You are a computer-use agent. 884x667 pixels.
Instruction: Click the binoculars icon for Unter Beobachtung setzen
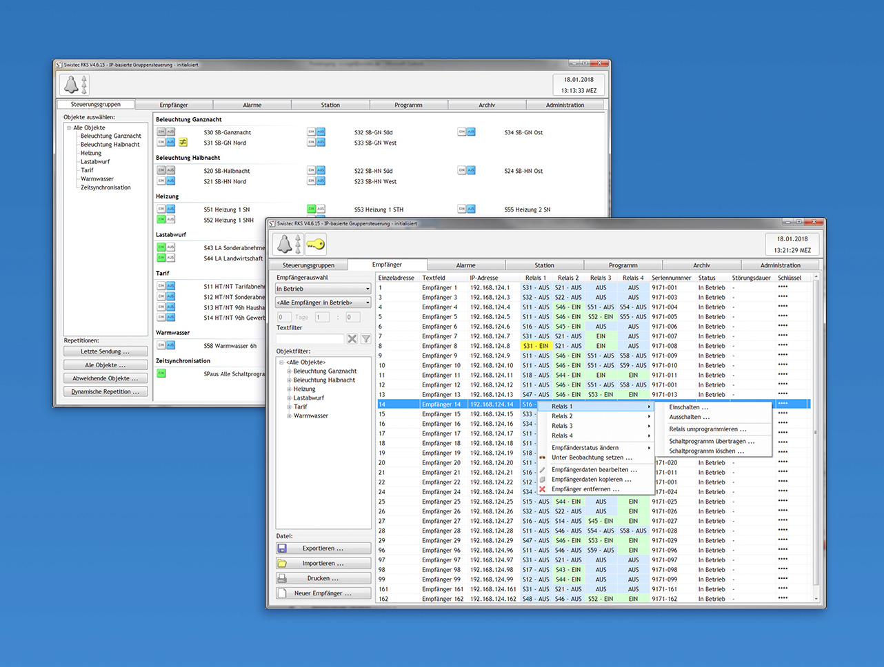tap(542, 458)
